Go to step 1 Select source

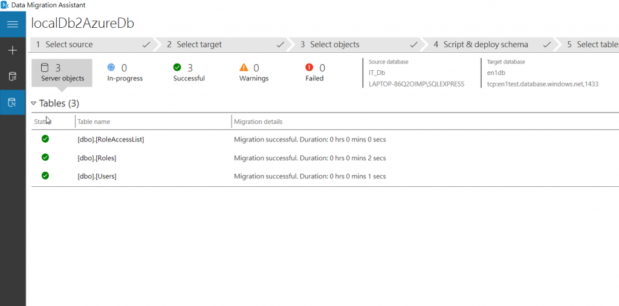(x=93, y=45)
